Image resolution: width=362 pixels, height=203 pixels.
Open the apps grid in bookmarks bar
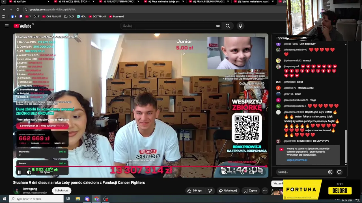click(x=4, y=17)
